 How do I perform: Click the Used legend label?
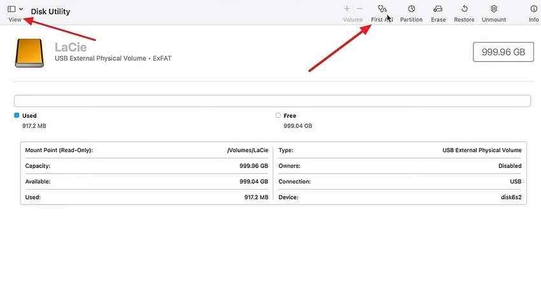click(x=29, y=116)
